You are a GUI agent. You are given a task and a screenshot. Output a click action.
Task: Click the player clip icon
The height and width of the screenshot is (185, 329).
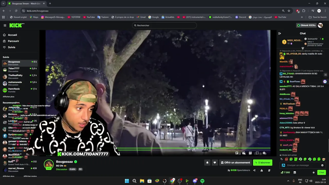click(244, 153)
